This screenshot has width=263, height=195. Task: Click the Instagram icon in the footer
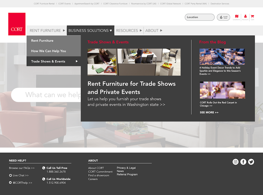click(x=236, y=162)
